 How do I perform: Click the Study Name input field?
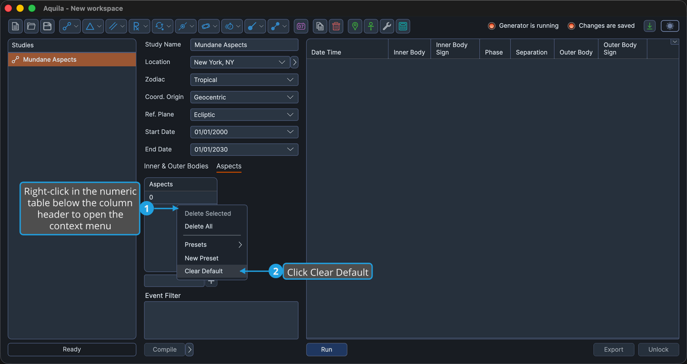tap(244, 45)
